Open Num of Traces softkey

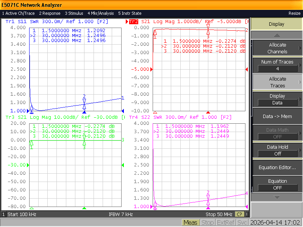[x=277, y=65]
